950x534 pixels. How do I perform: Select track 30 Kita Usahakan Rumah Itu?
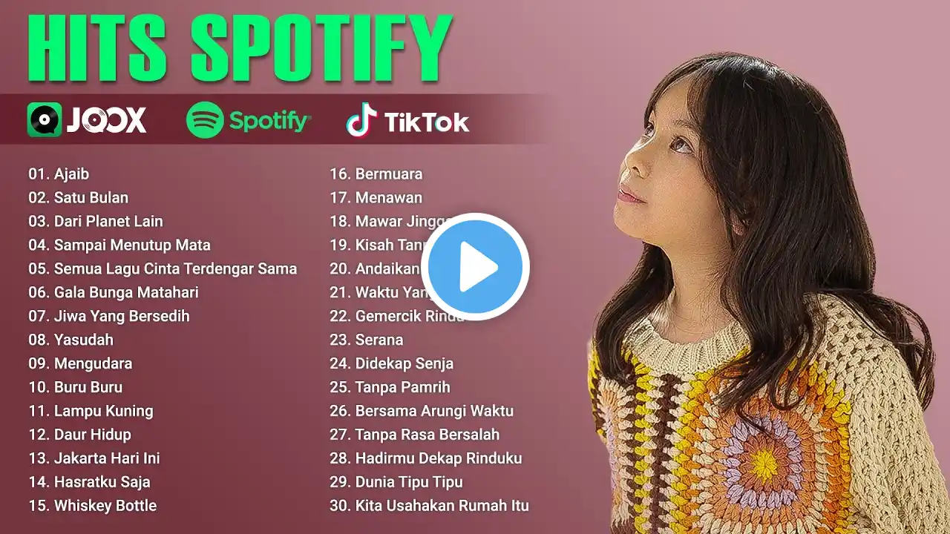coord(430,506)
